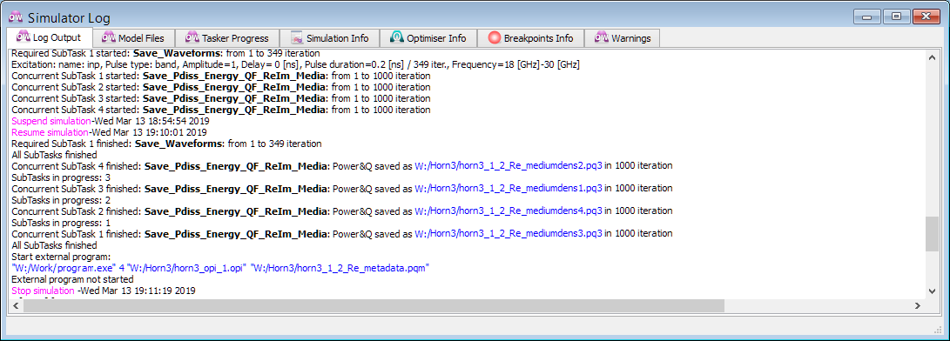Click the horizontal scrollbar right arrow
This screenshot has height=341, width=950.
[x=919, y=306]
